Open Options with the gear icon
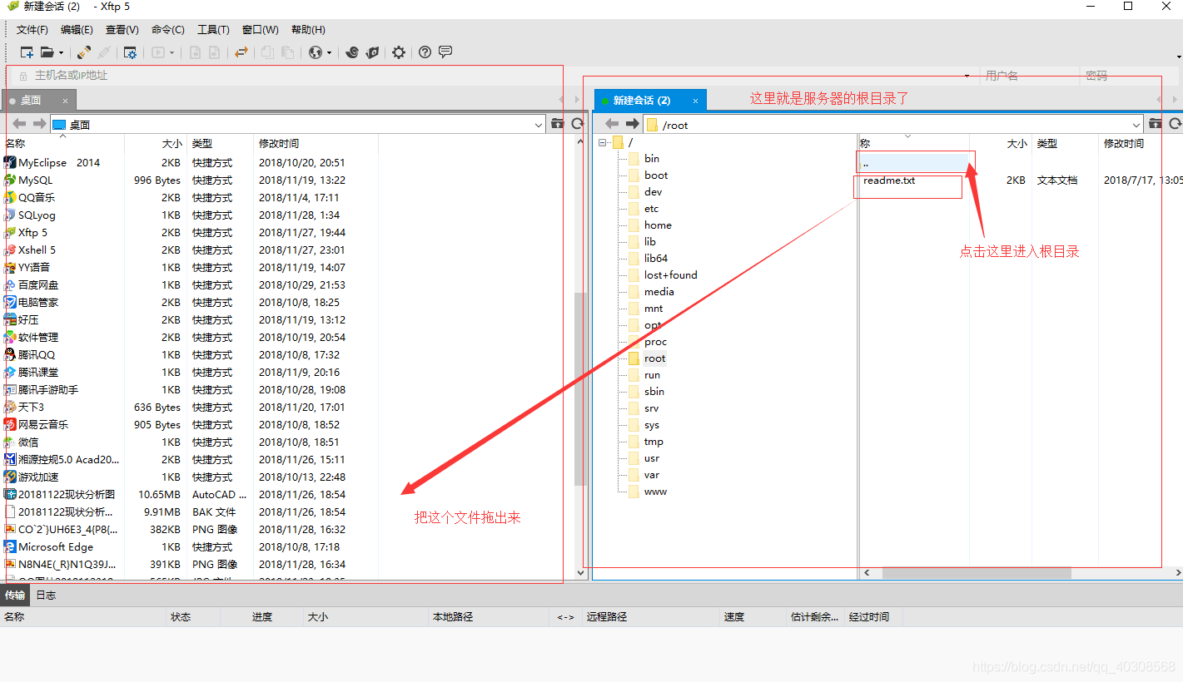The image size is (1183, 682). coord(399,52)
